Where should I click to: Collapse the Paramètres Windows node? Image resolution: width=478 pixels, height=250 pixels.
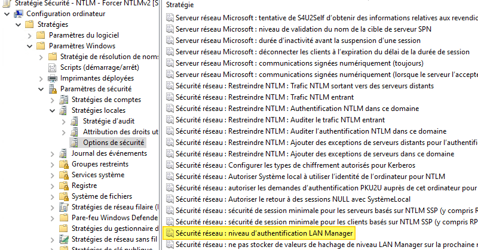point(29,47)
